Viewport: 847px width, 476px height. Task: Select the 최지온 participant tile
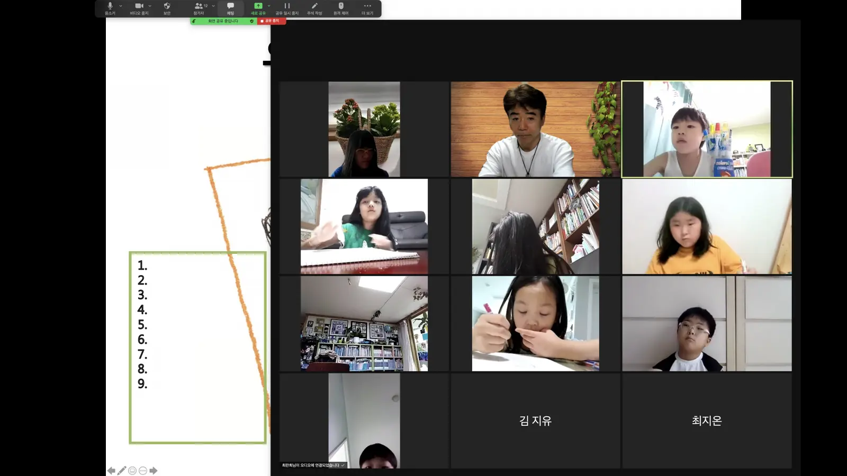(707, 421)
